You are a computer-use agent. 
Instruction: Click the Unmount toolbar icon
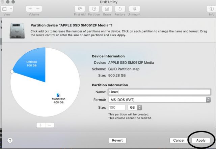click(x=135, y=9)
